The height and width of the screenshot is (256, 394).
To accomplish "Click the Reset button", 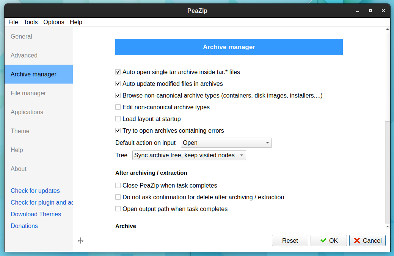I will tap(290, 240).
